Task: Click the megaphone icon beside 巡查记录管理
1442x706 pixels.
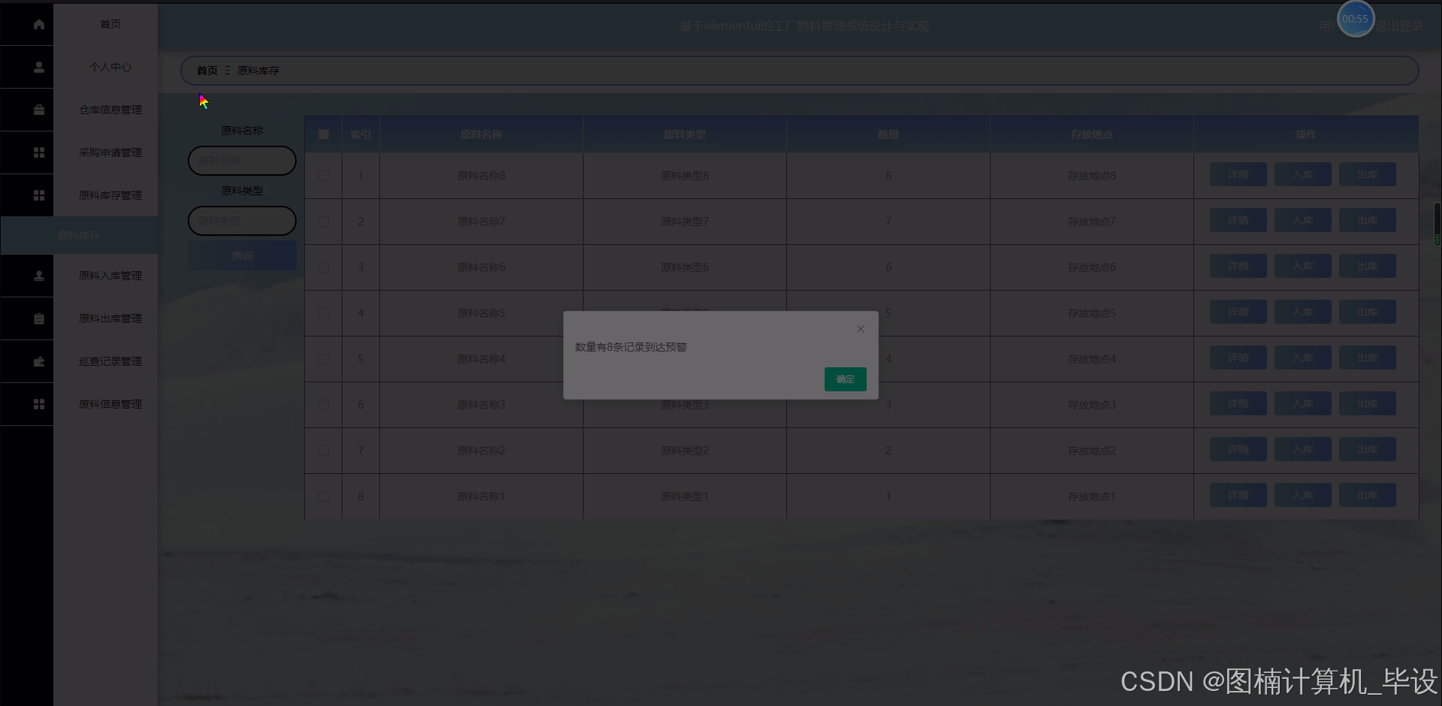Action: tap(38, 361)
